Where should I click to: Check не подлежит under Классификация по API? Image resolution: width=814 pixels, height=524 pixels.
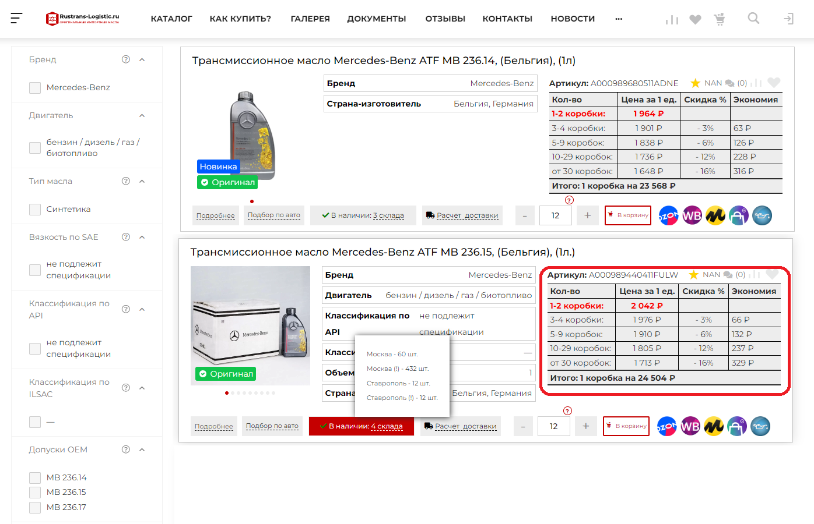click(35, 349)
